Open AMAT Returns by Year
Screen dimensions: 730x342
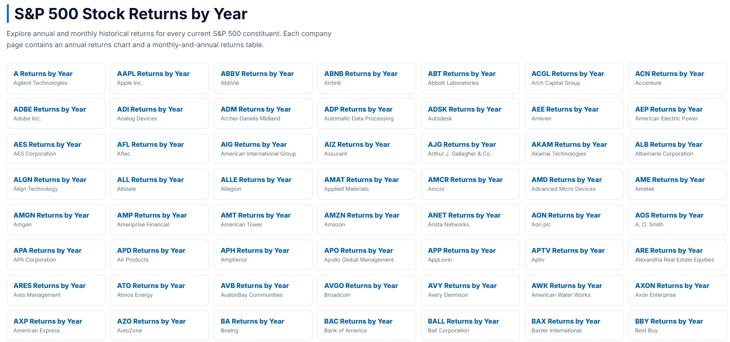click(367, 184)
